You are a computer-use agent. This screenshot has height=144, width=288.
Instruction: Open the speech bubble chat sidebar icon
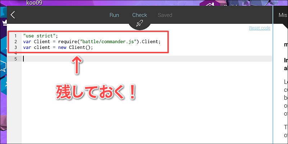click(3, 66)
